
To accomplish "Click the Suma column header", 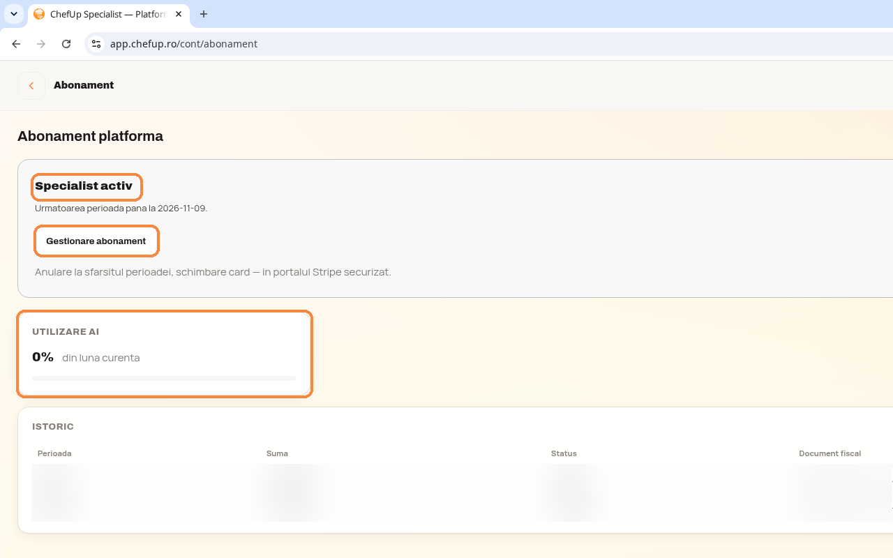I will coord(277,453).
